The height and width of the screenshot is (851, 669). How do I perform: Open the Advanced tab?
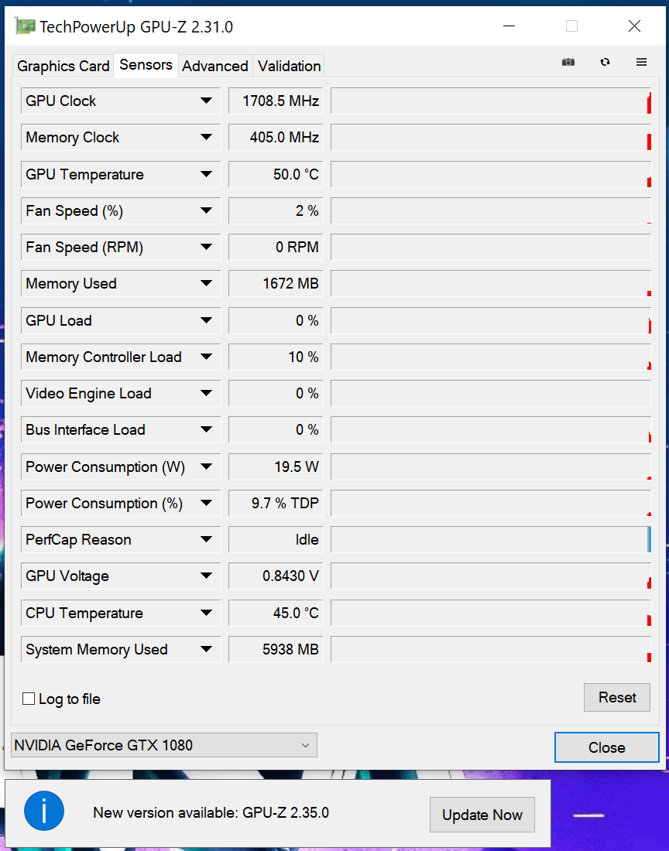[215, 67]
